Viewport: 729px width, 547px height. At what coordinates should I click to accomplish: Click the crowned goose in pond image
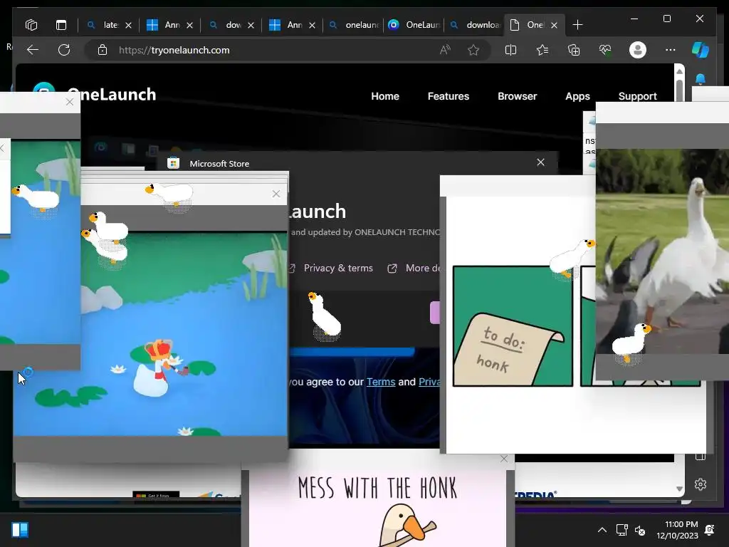click(x=157, y=368)
